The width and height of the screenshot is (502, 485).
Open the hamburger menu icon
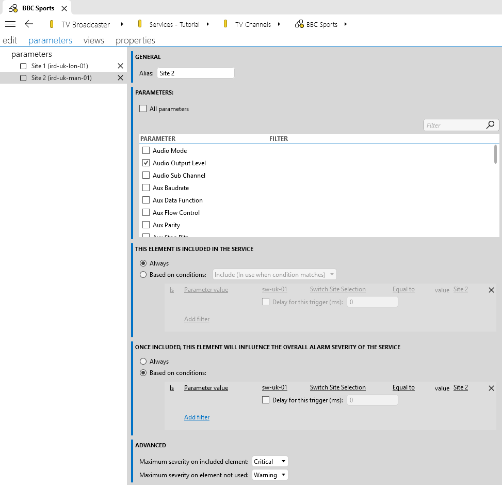pyautogui.click(x=10, y=24)
